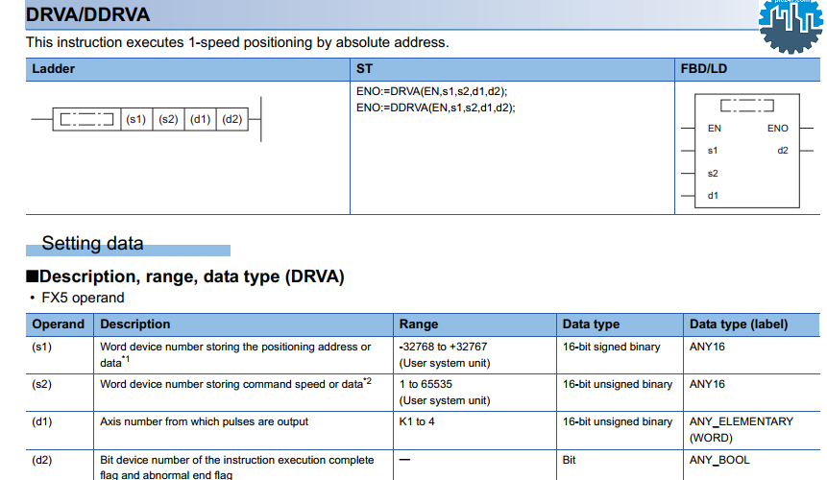827x480 pixels.
Task: Click the *2 footnote marker
Action: click(368, 380)
